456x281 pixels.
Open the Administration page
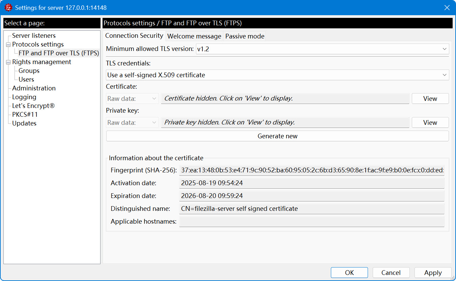(x=34, y=88)
